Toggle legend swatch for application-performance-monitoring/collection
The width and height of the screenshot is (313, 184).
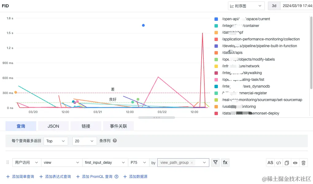click(216, 39)
